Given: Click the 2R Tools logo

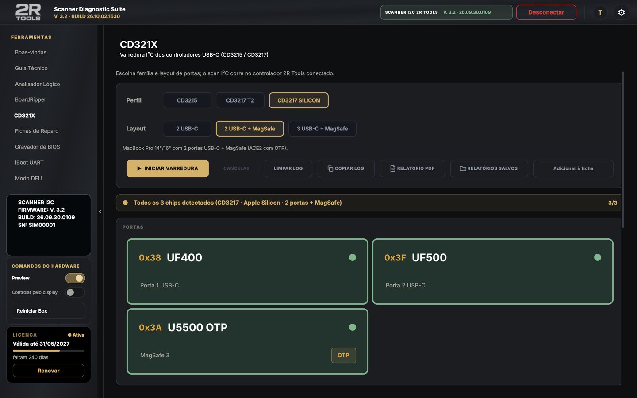Looking at the screenshot, I should (x=28, y=12).
